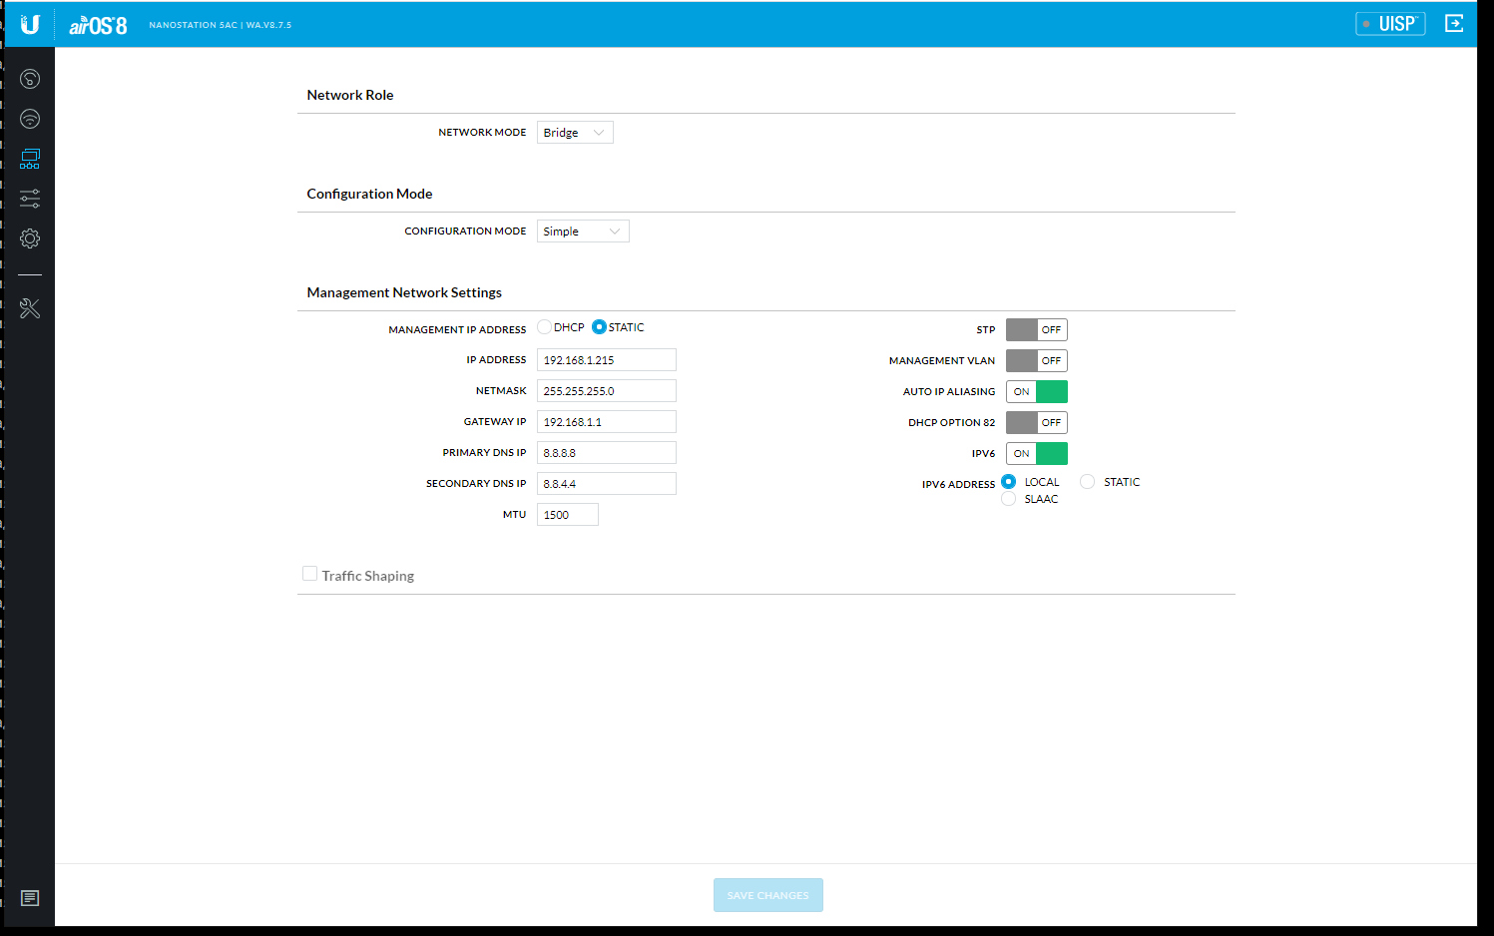Enable the Traffic Shaping checkbox

[x=310, y=574]
